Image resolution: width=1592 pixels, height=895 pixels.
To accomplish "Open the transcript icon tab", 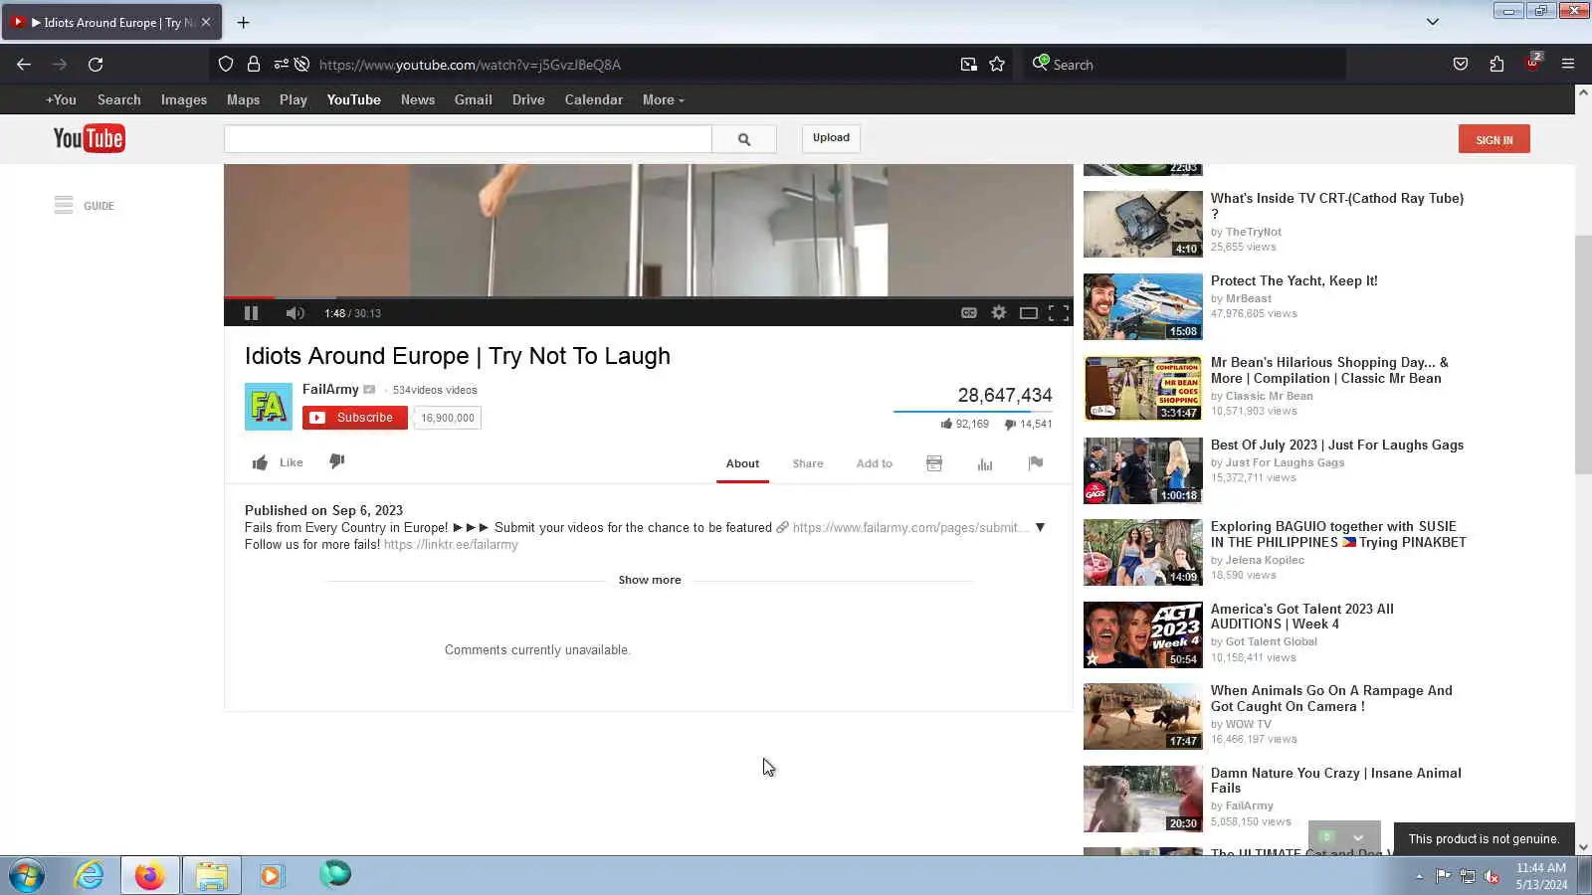I will click(x=934, y=463).
